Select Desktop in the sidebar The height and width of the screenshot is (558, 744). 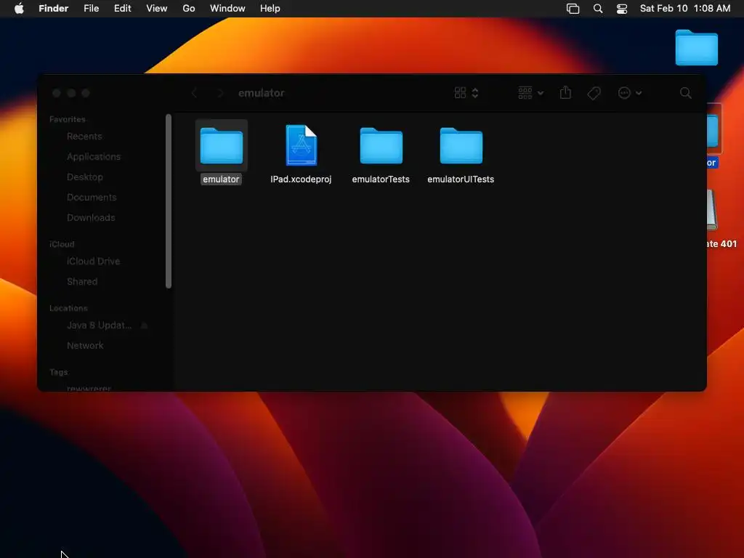[x=85, y=177]
